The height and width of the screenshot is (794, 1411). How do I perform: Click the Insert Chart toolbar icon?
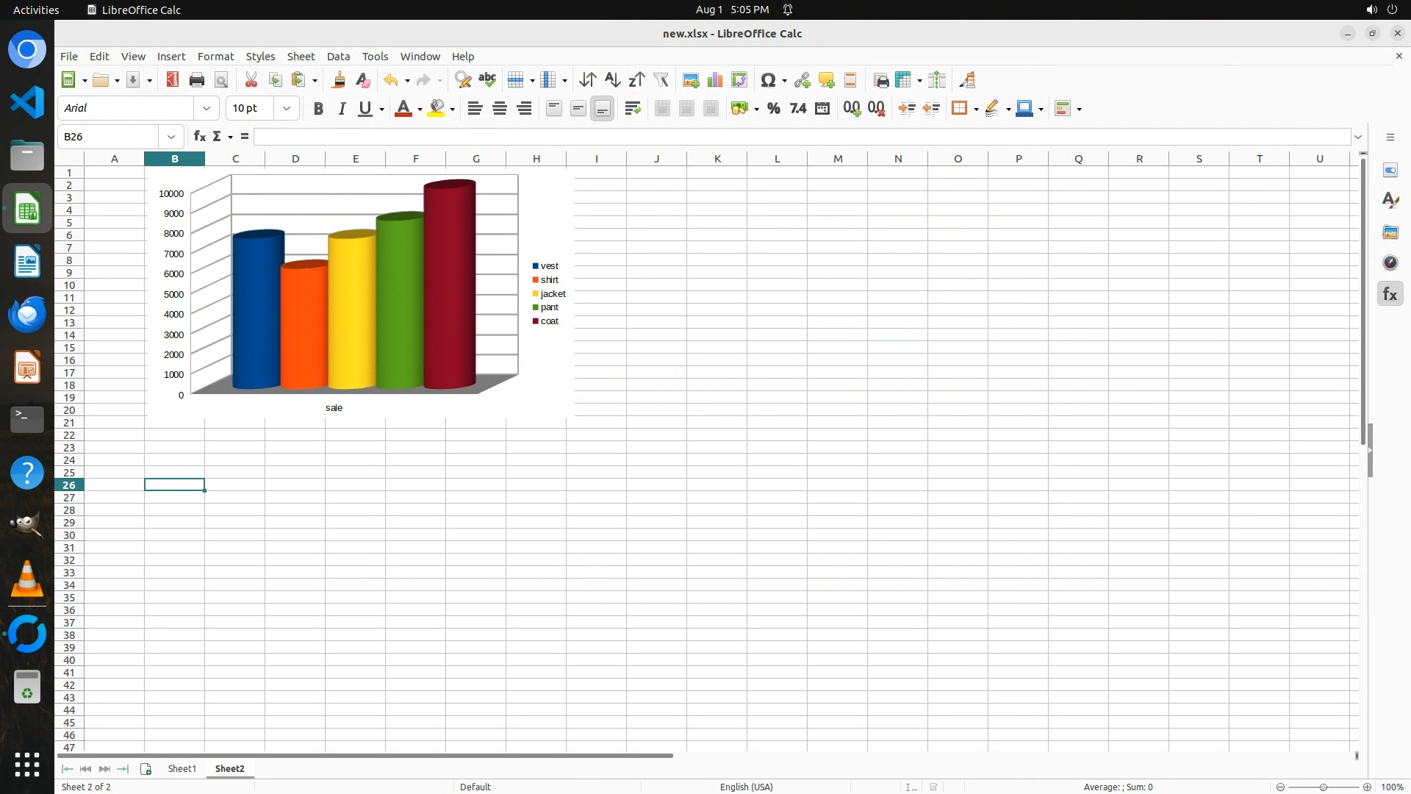click(714, 80)
